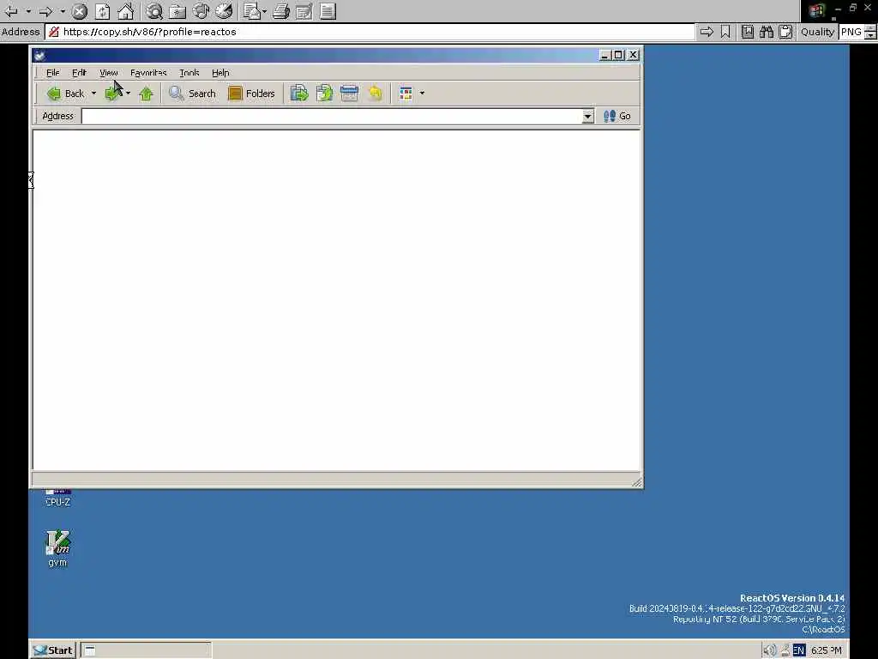
Task: Open the View menu in ReactOS Explorer
Action: pos(109,72)
